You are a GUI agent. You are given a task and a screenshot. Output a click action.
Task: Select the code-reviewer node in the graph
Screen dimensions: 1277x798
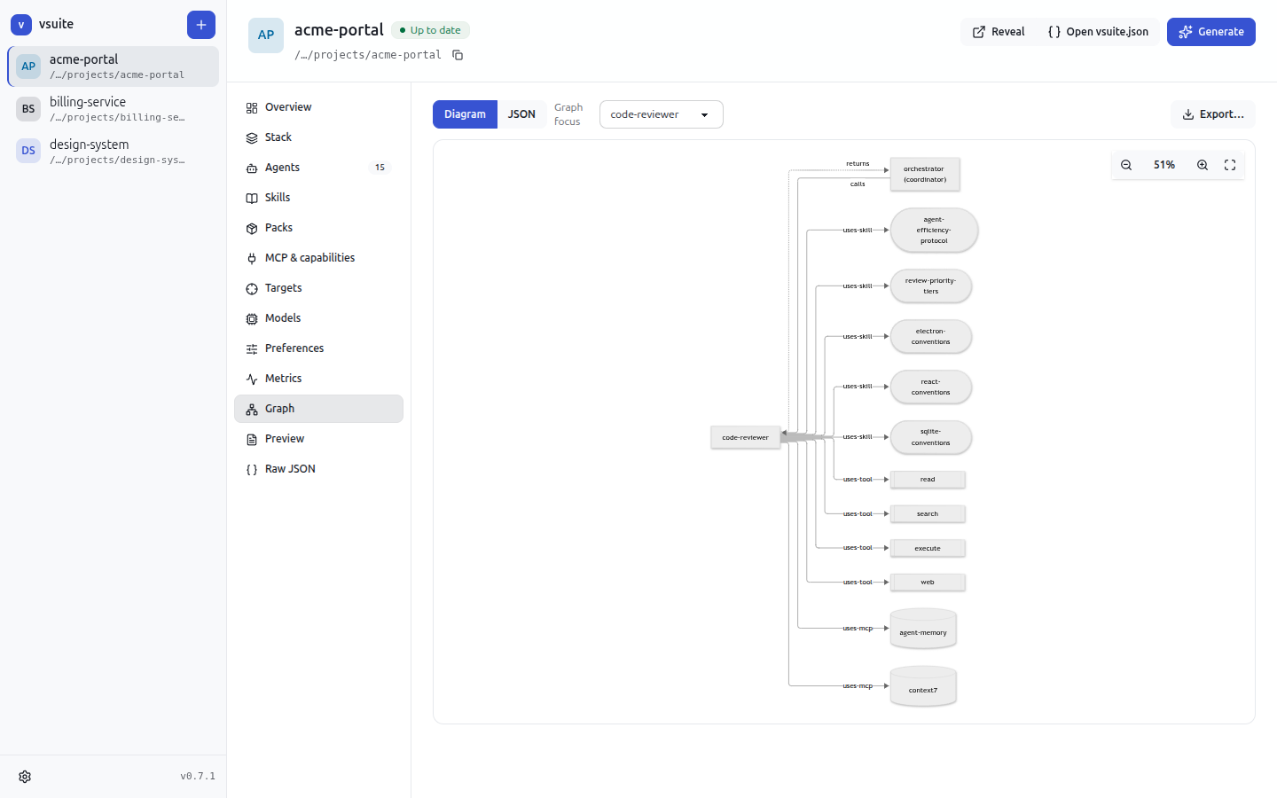coord(745,437)
